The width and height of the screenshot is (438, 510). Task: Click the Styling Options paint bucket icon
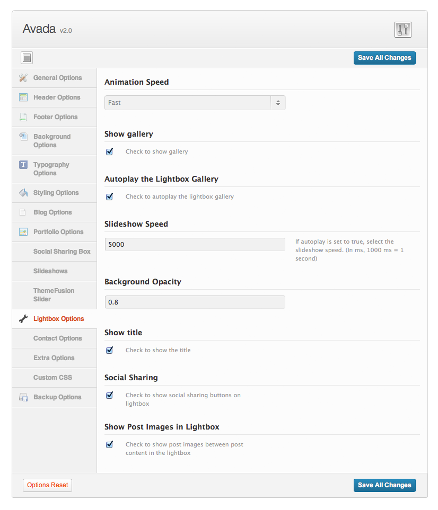[x=23, y=193]
